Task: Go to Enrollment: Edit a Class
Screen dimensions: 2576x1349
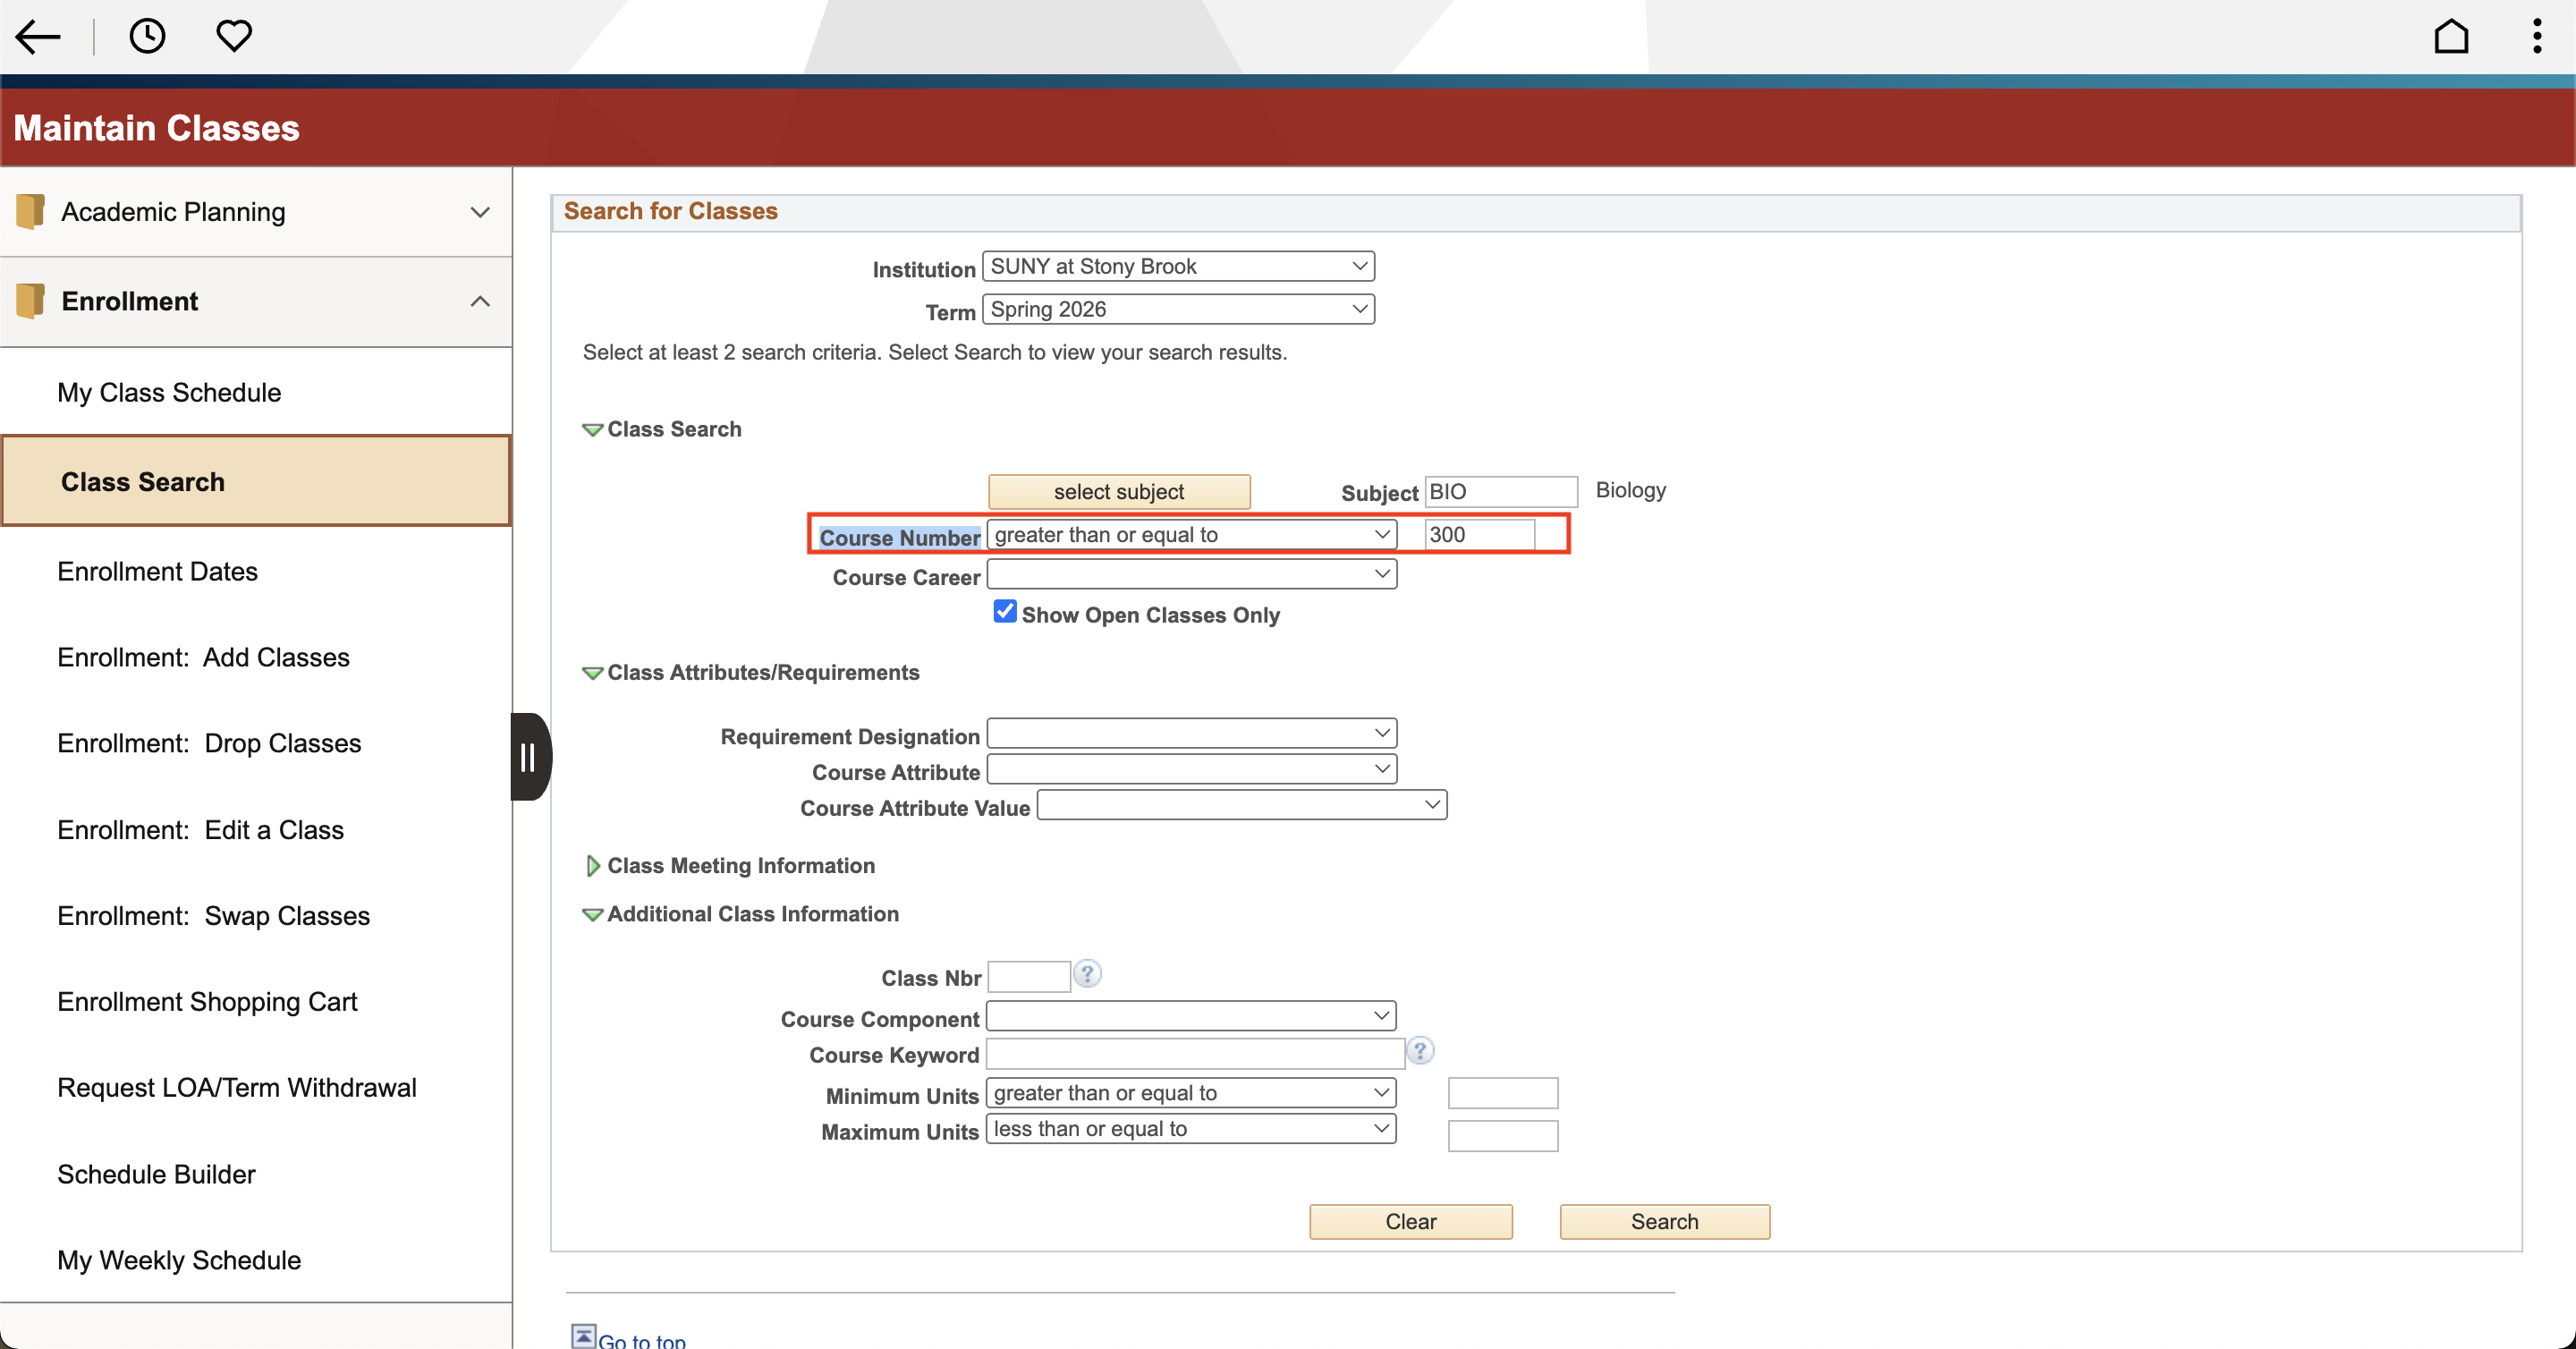Action: [x=256, y=830]
